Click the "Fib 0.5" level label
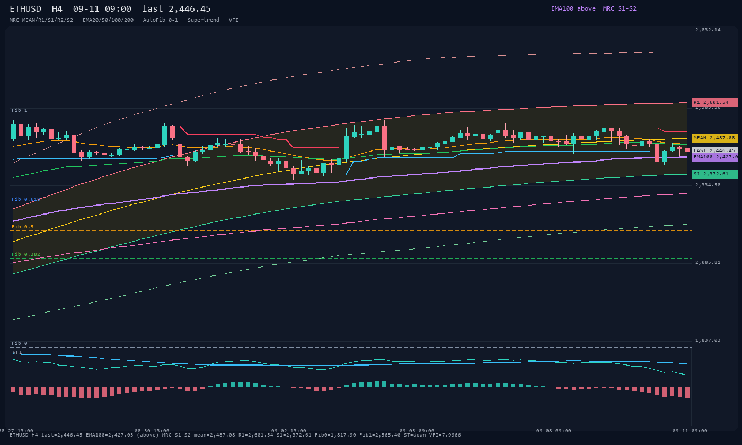742x445 pixels. (23, 227)
